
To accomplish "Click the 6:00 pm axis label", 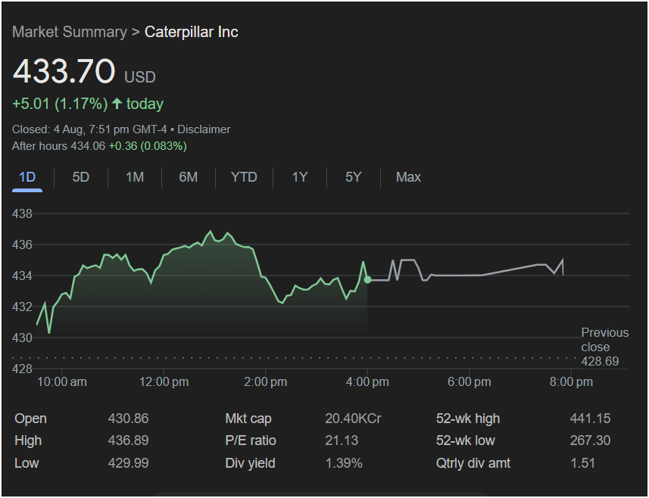I will tap(470, 381).
